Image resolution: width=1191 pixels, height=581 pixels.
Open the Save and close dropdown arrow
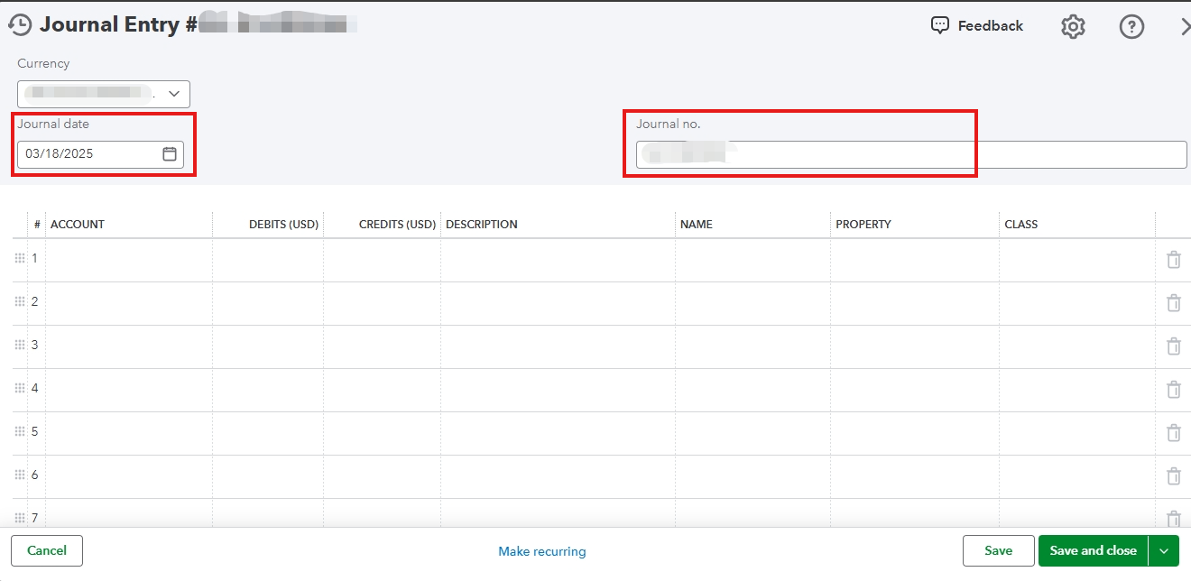[1163, 550]
